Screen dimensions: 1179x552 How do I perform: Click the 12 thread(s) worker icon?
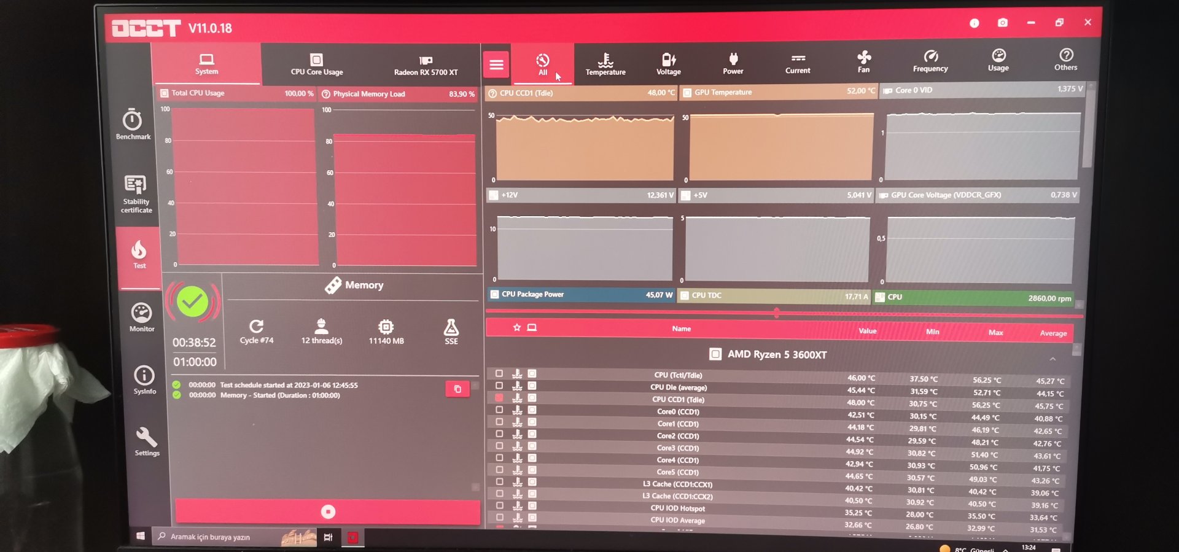[321, 325]
